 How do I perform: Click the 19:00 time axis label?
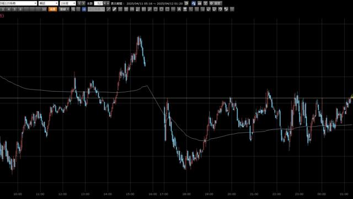tap(209, 194)
